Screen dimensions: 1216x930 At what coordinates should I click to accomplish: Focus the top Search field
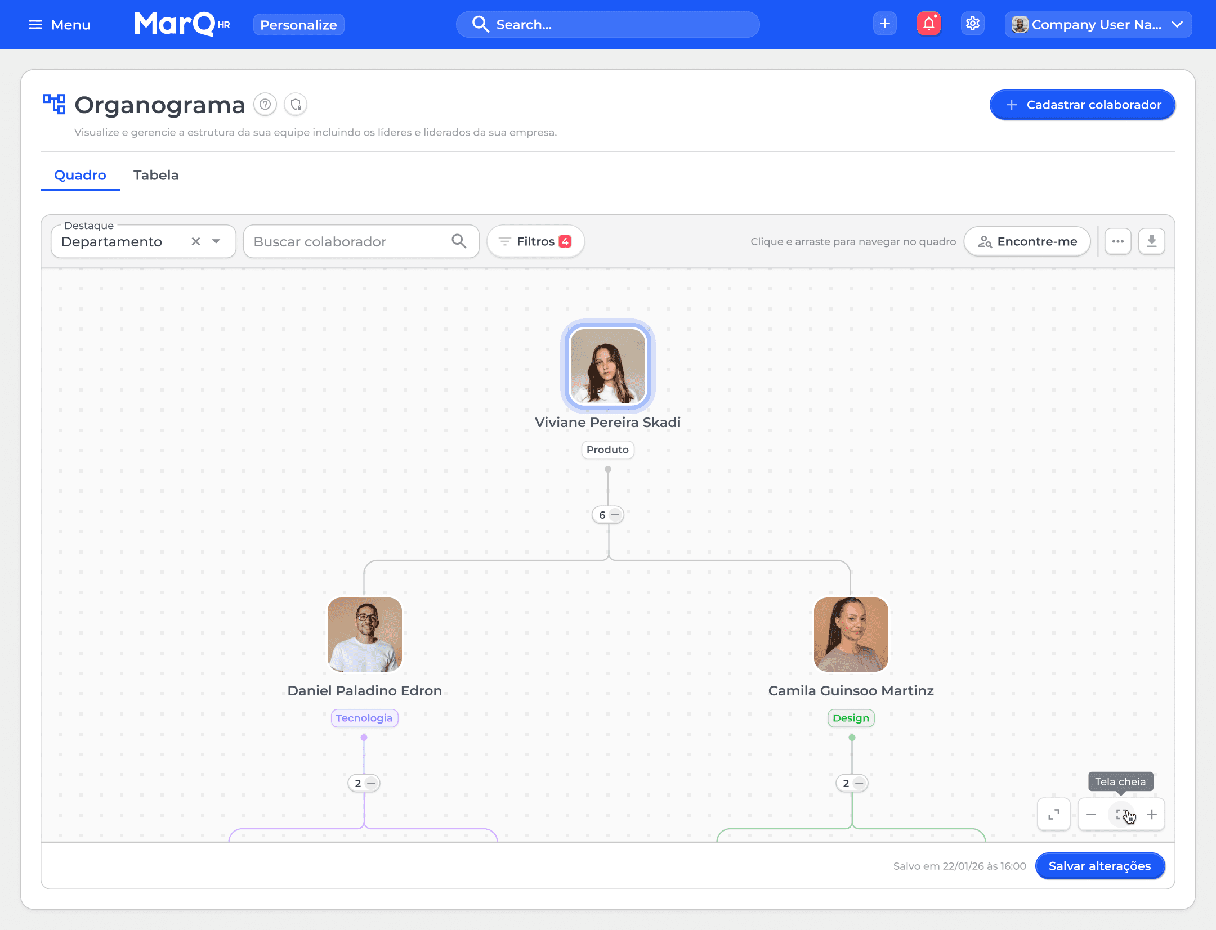point(607,25)
